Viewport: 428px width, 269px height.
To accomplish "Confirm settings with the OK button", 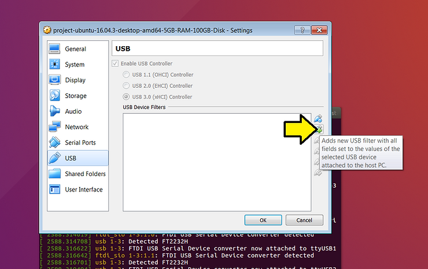I will (263, 220).
